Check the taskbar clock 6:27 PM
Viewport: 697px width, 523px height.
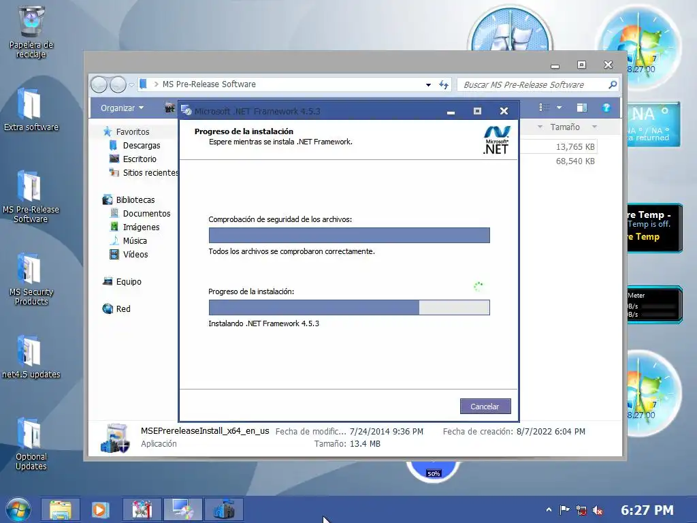(647, 510)
